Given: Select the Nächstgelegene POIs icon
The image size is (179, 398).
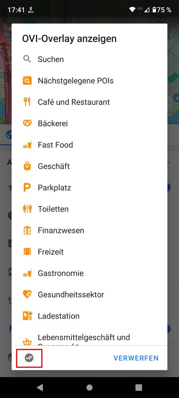Looking at the screenshot, I should [27, 81].
